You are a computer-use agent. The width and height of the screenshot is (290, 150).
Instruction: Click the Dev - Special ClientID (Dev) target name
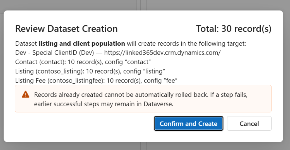point(55,53)
